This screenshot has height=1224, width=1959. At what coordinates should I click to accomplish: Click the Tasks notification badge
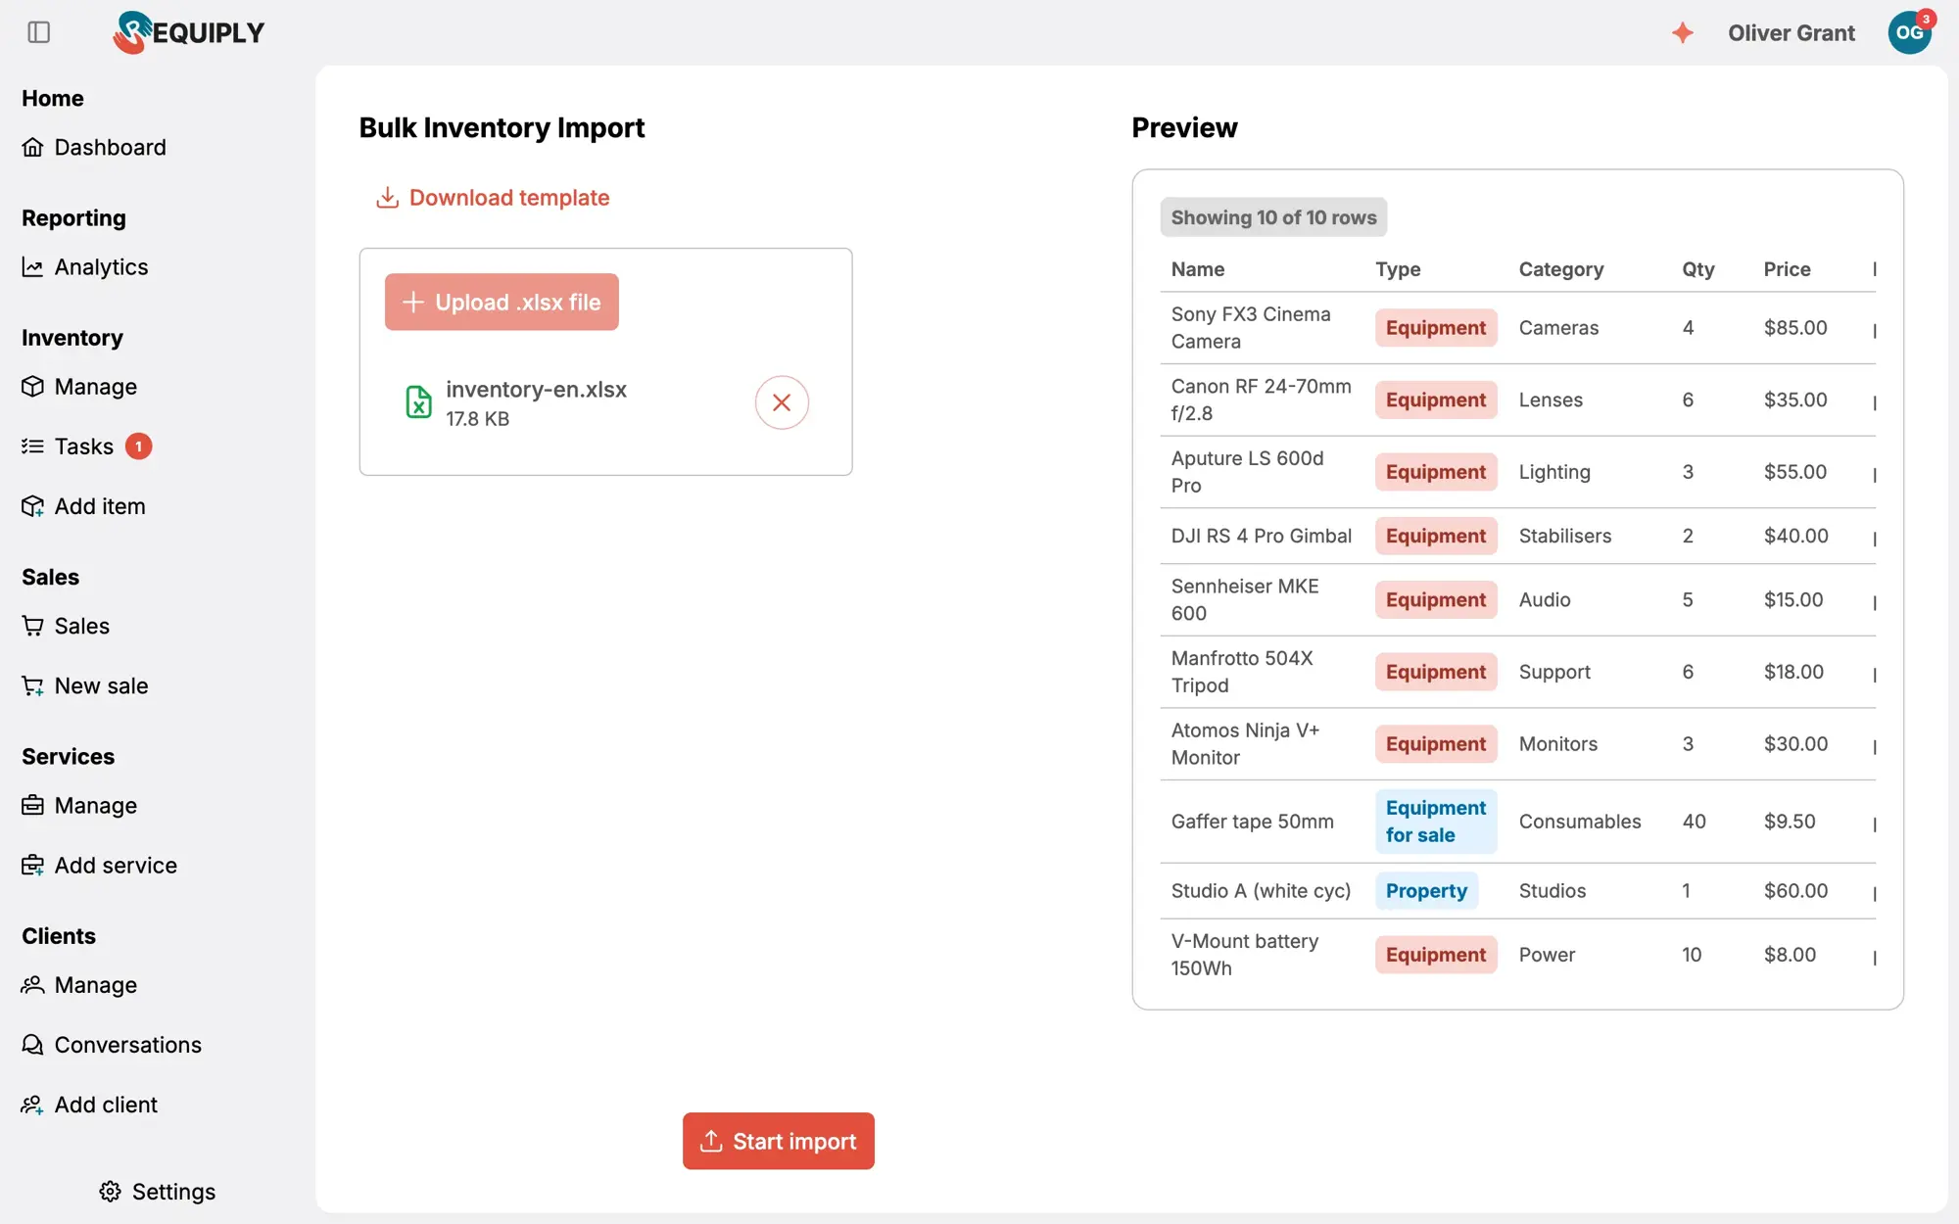pyautogui.click(x=139, y=447)
